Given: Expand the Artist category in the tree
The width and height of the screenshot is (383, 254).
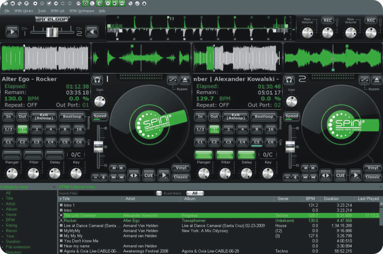Looking at the screenshot, I should pos(2,204).
